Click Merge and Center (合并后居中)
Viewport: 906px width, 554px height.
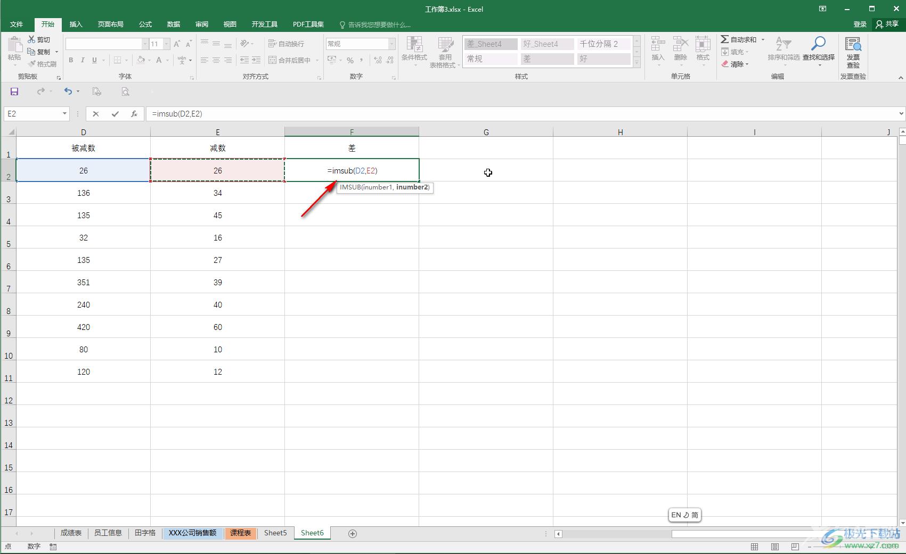coord(290,60)
